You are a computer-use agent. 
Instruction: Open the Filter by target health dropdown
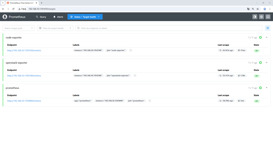coord(55,28)
